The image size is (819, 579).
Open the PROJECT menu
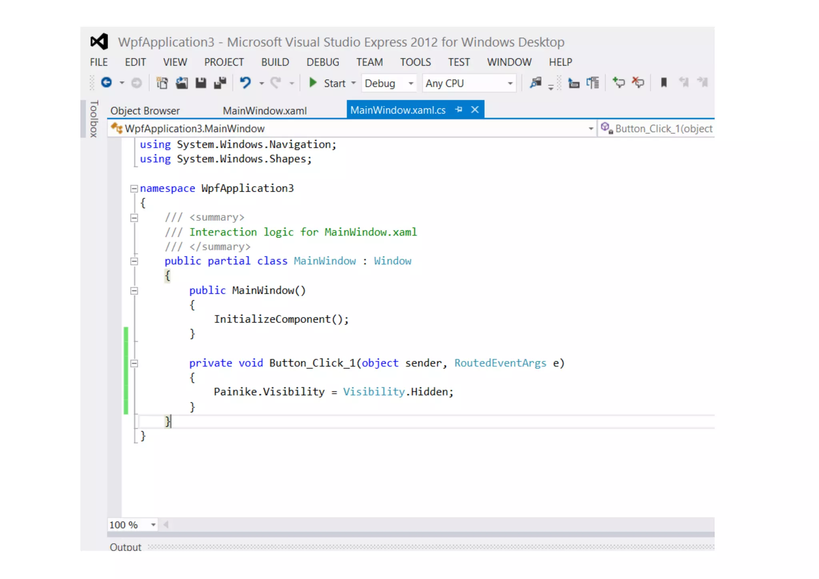click(x=224, y=62)
